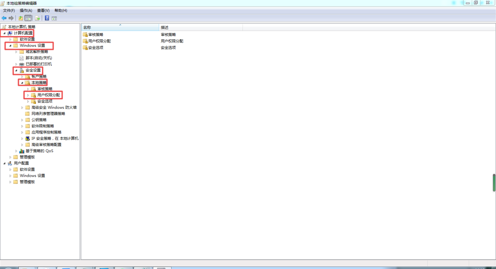Open the 查看(V) menu
Viewport: 496px width, 269px height.
43,10
